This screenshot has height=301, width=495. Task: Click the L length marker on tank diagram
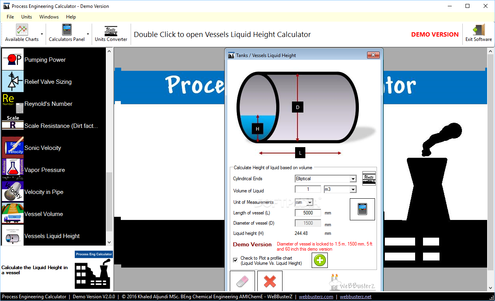click(x=300, y=153)
